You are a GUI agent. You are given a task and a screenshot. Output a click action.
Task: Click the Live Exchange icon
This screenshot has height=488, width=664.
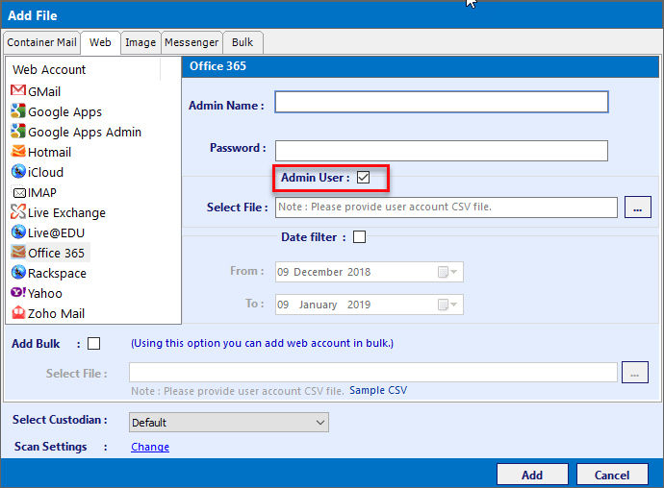(18, 211)
